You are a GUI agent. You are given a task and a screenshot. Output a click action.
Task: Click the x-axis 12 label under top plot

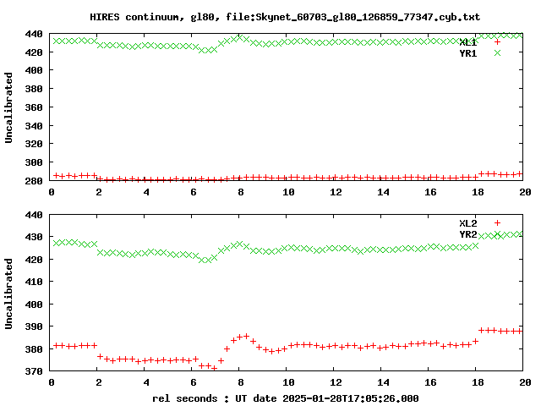(336, 192)
